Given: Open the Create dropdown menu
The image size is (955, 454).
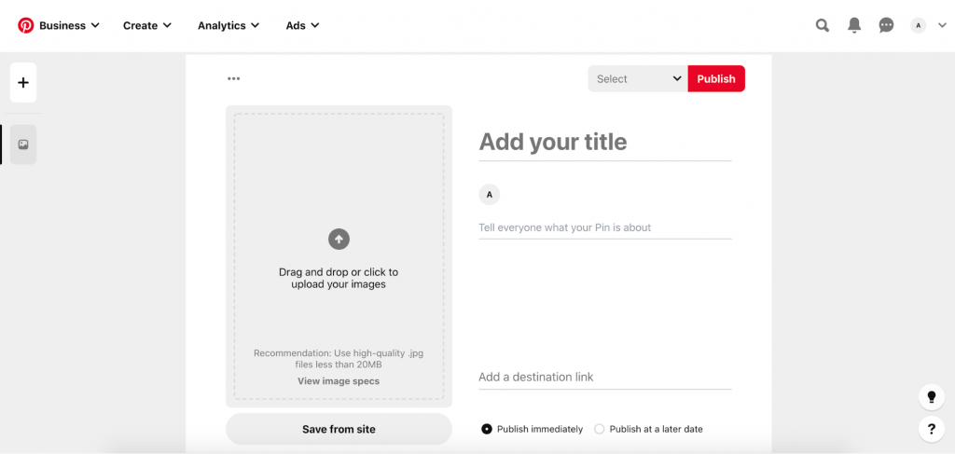Looking at the screenshot, I should click(x=147, y=25).
